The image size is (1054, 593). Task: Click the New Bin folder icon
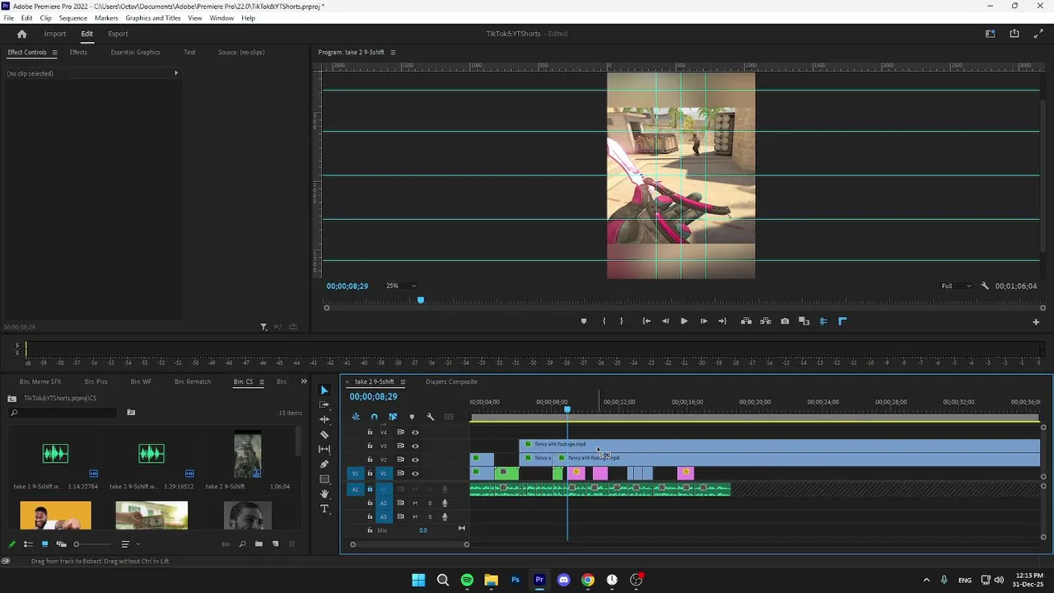(259, 544)
